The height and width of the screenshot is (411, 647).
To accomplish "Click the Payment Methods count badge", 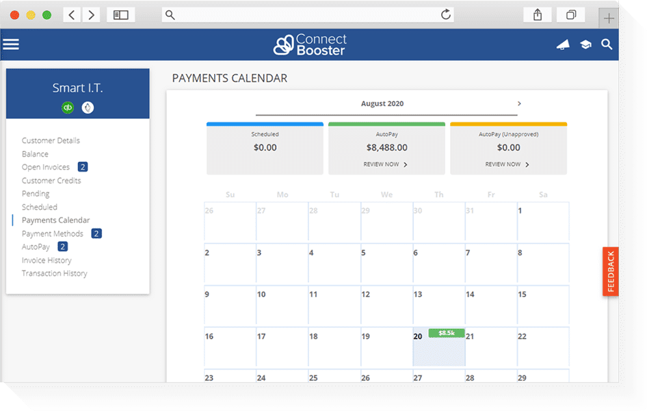I will (96, 234).
